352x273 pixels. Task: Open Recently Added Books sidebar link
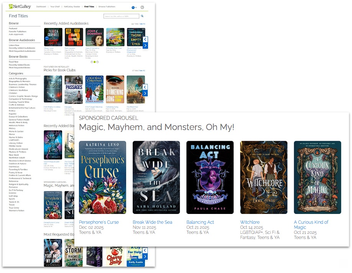pyautogui.click(x=19, y=65)
